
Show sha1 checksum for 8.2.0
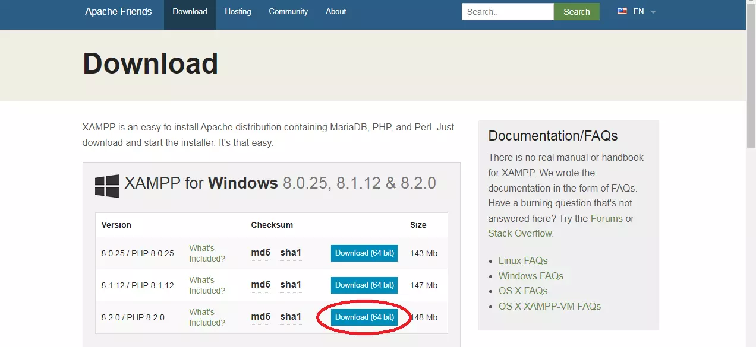pyautogui.click(x=291, y=317)
